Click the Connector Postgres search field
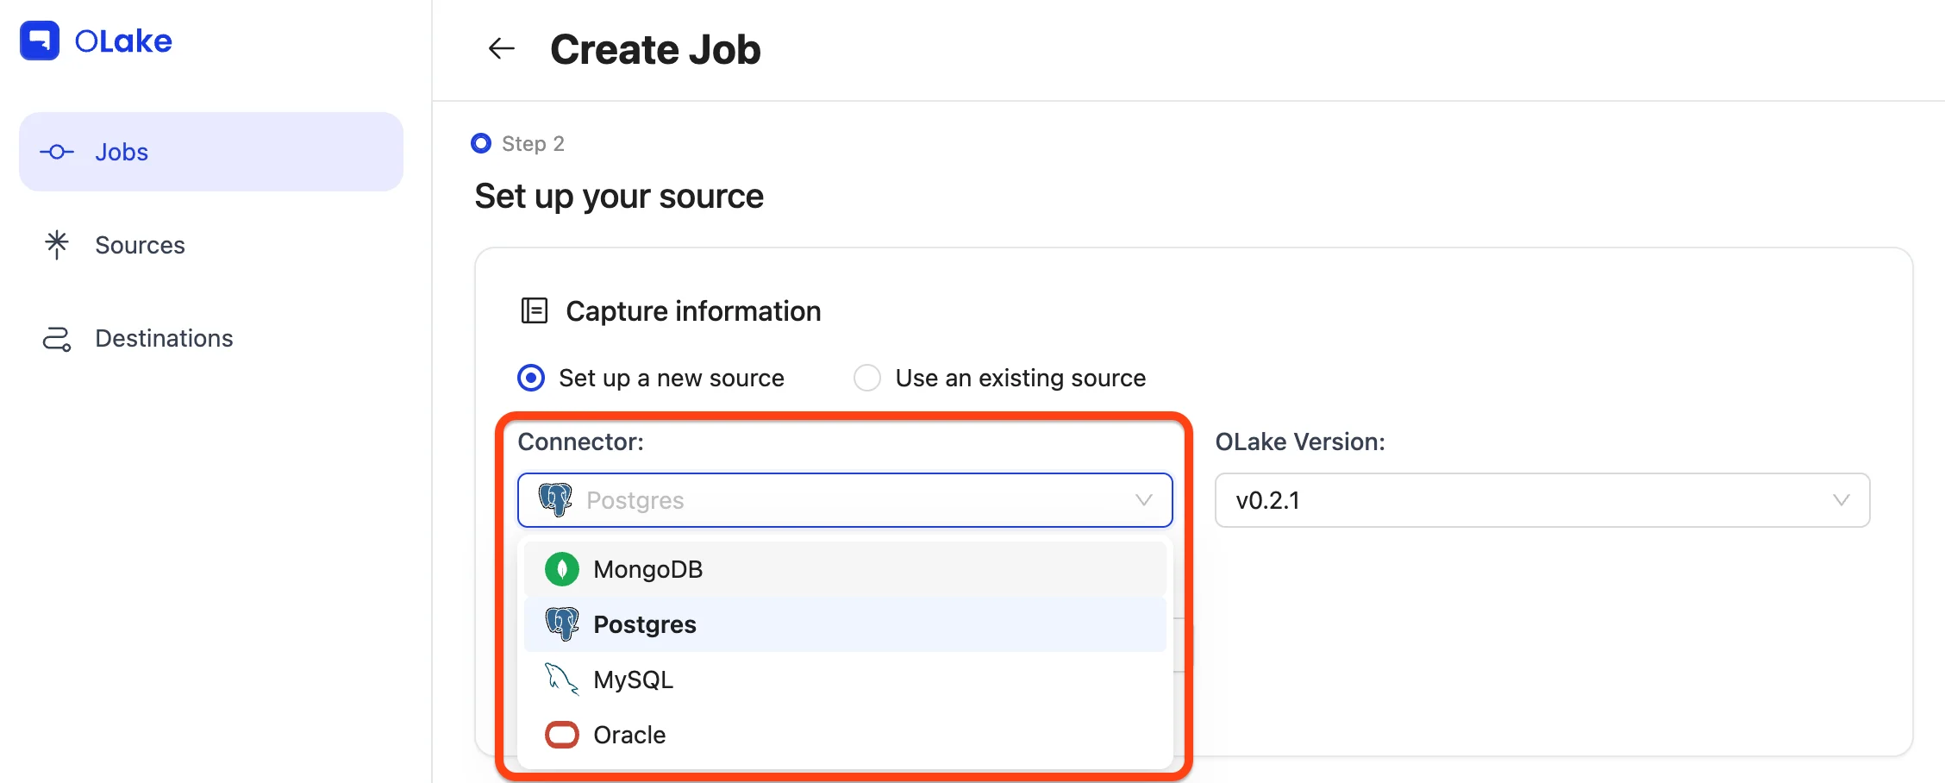The height and width of the screenshot is (783, 1945). coord(845,500)
